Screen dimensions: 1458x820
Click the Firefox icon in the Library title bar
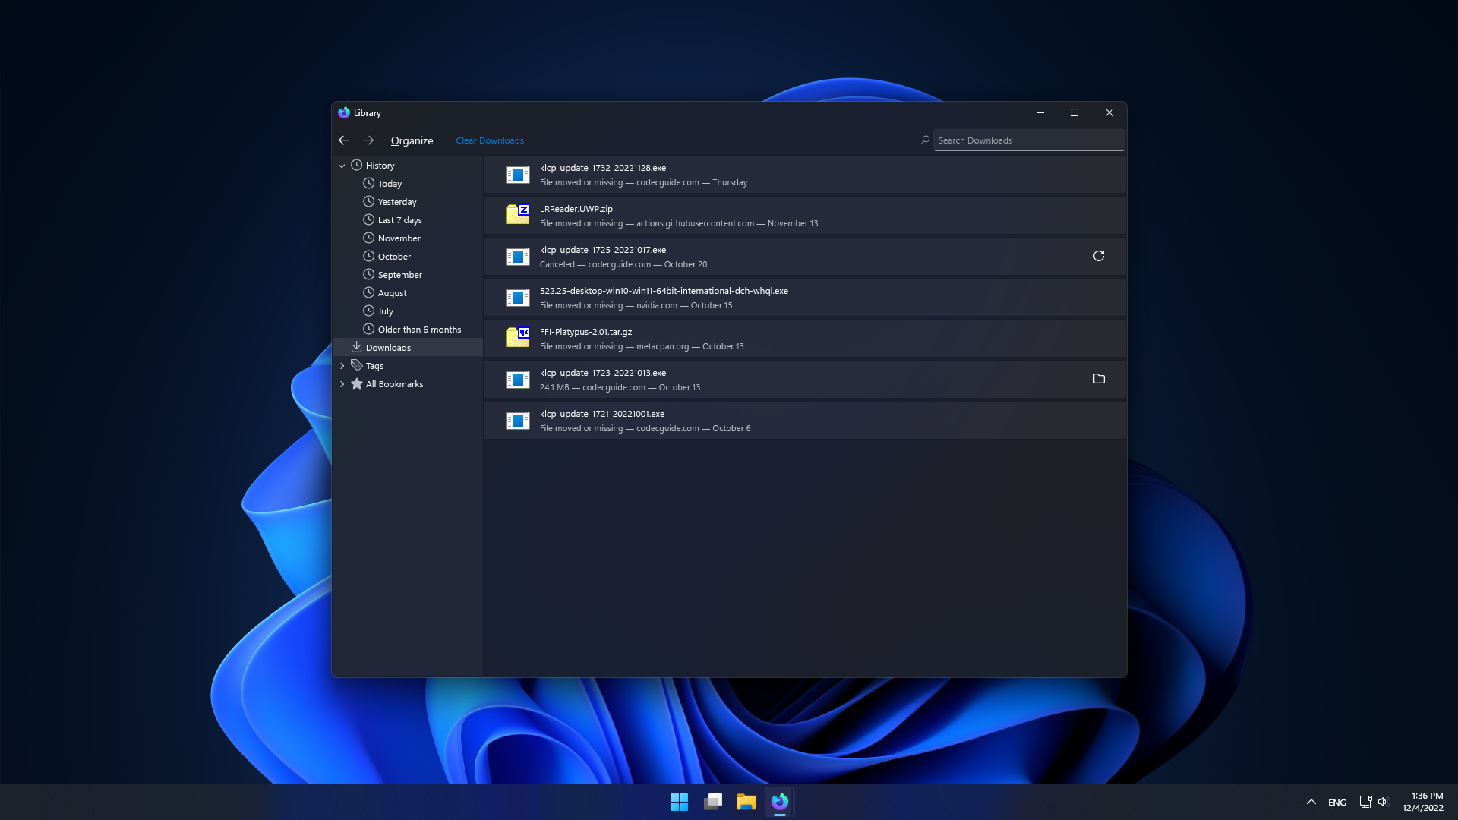pos(344,112)
